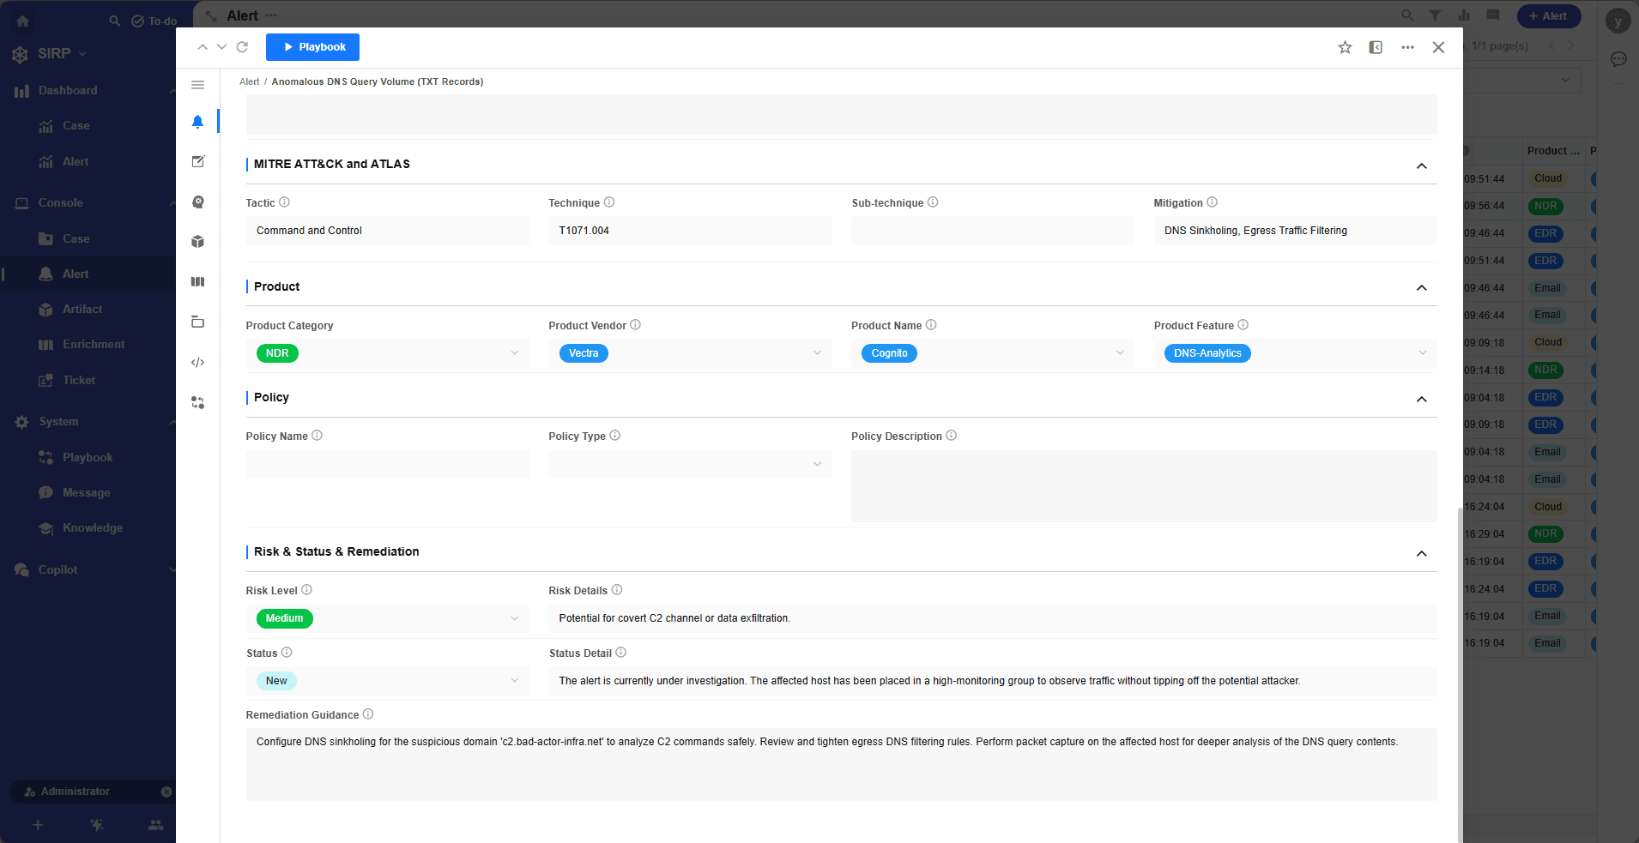Click the Policy Name input field
The height and width of the screenshot is (843, 1639).
pyautogui.click(x=387, y=465)
